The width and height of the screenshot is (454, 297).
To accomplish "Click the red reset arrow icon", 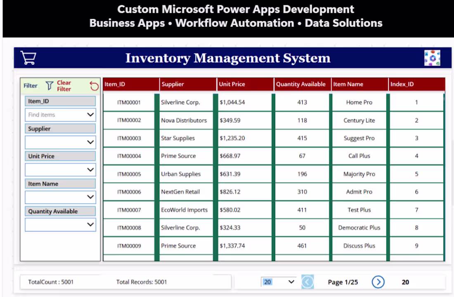I will click(94, 86).
